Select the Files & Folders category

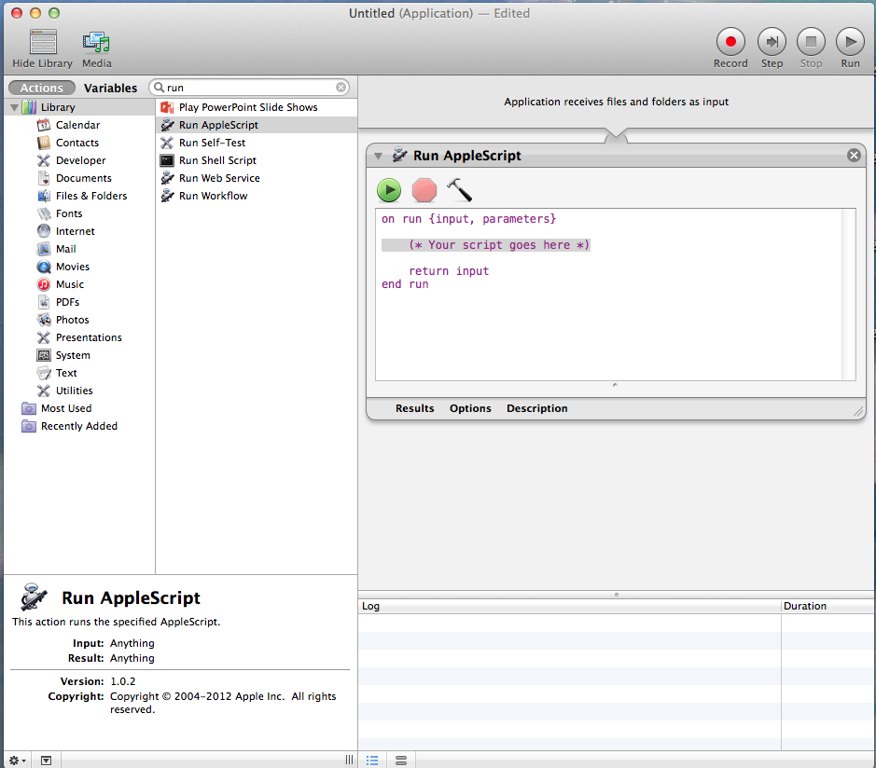[90, 196]
